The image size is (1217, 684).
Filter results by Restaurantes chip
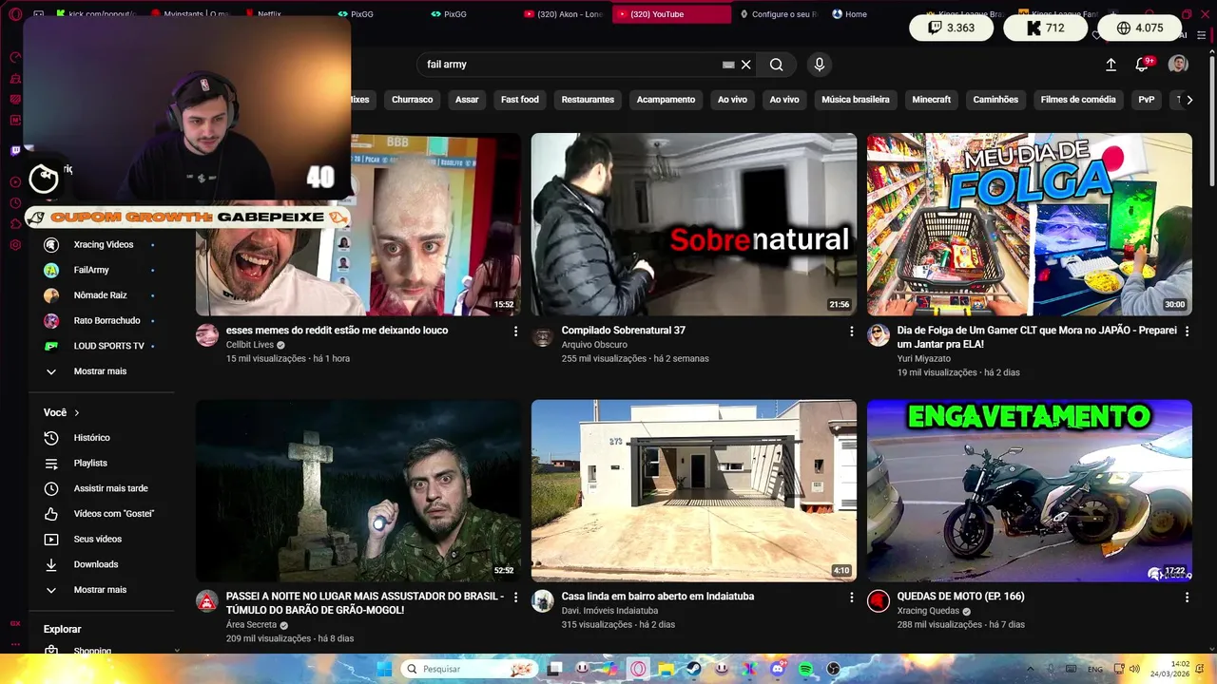[588, 100]
